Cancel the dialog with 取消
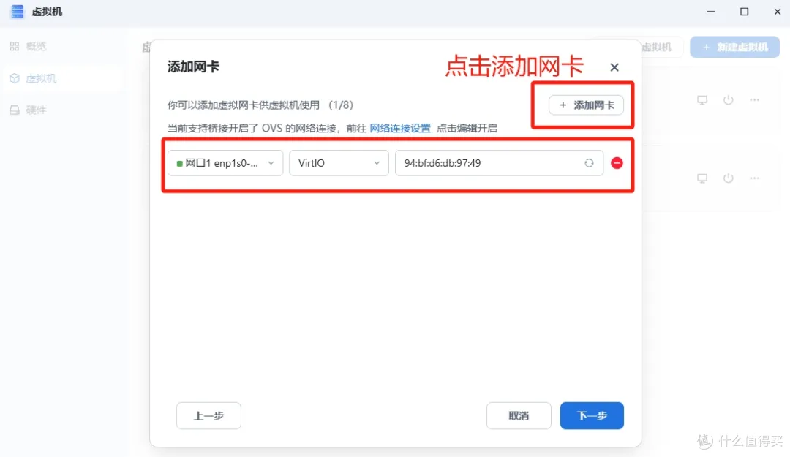The height and width of the screenshot is (457, 790). click(x=519, y=415)
